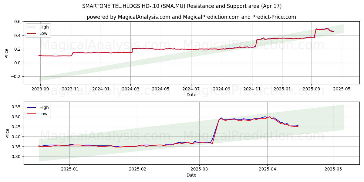Click 'High' in the top chart legend
This screenshot has width=364, height=182.
[44, 27]
